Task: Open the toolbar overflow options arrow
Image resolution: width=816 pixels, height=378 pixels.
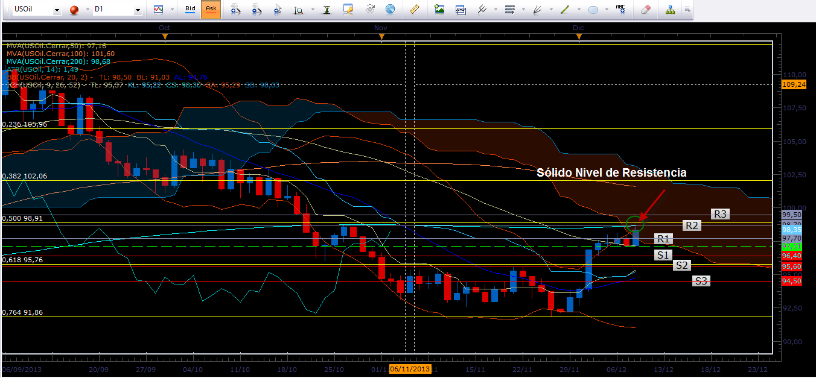Action: tap(687, 10)
